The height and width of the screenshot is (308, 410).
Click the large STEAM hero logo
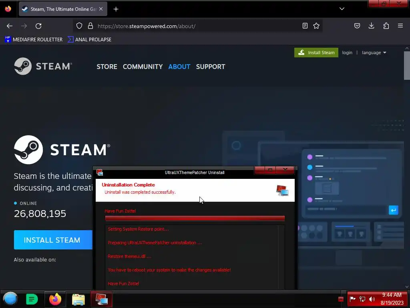click(62, 150)
